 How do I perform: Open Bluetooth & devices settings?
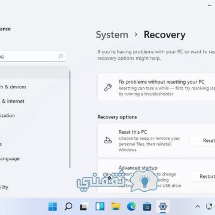pyautogui.click(x=13, y=87)
